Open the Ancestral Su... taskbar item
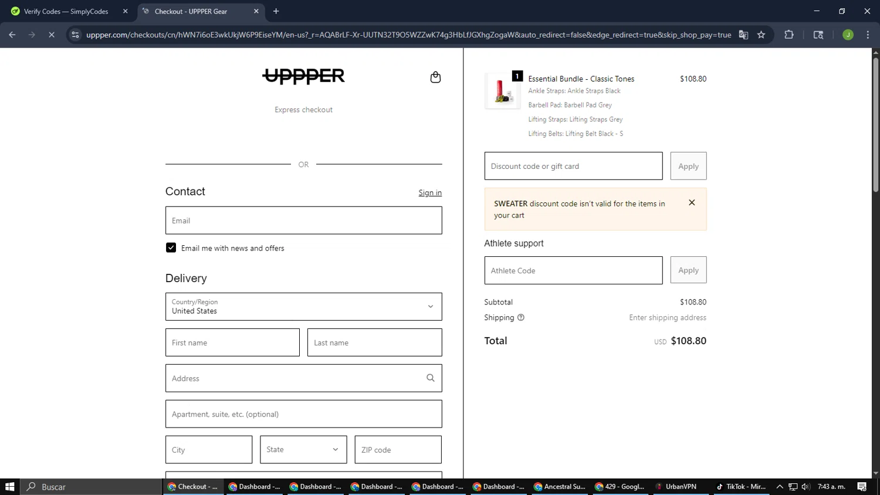This screenshot has width=880, height=495. click(x=559, y=487)
